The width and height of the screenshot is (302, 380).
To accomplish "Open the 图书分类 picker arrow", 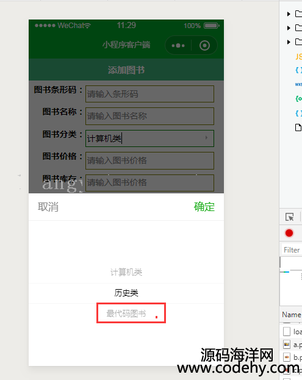I will (206, 138).
